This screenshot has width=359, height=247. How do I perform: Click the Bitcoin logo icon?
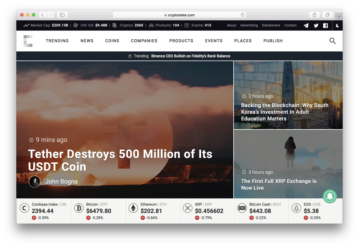tap(79, 208)
